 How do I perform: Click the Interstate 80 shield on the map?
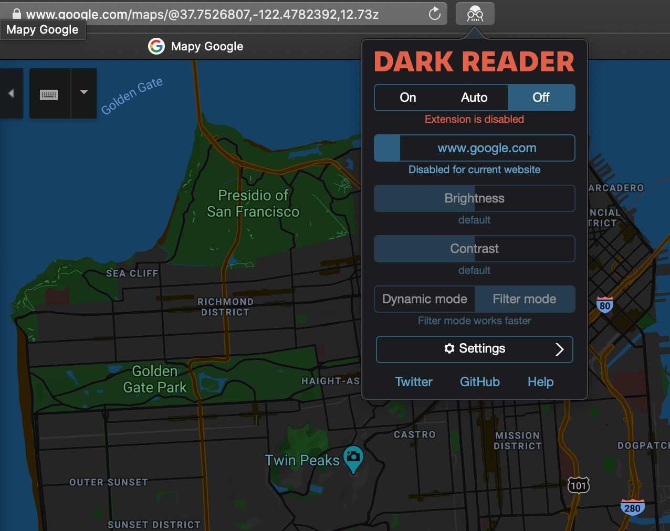[605, 305]
